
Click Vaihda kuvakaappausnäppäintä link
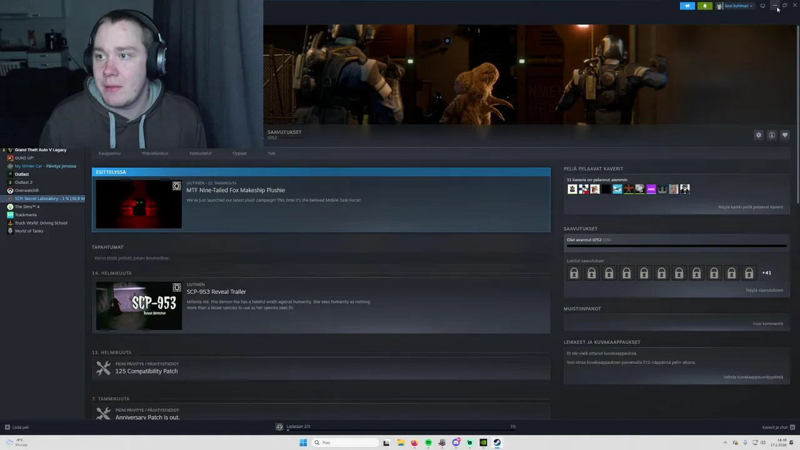pos(753,377)
